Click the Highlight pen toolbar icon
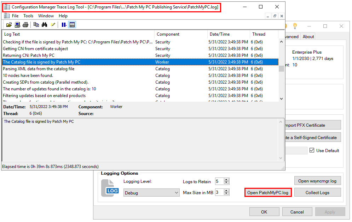The image size is (352, 222). pos(53,25)
